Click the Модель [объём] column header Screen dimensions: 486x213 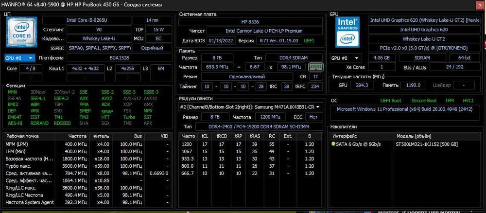[x=437, y=136]
